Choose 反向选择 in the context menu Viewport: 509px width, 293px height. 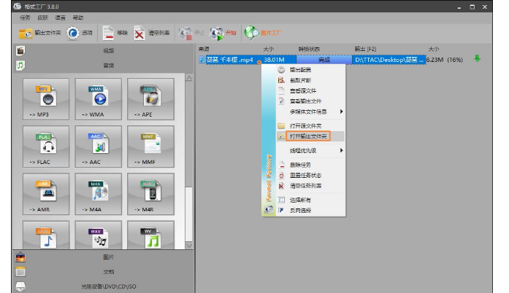click(x=310, y=211)
